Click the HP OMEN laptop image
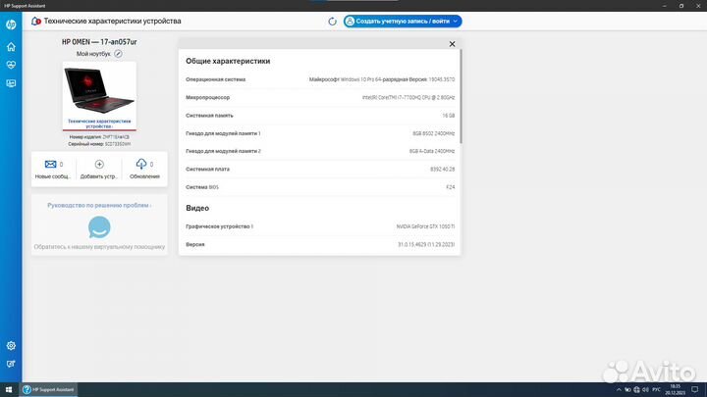 coord(99,89)
